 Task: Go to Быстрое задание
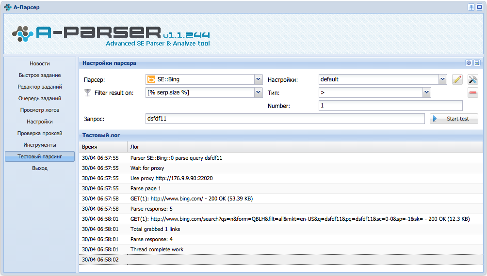pyautogui.click(x=40, y=75)
